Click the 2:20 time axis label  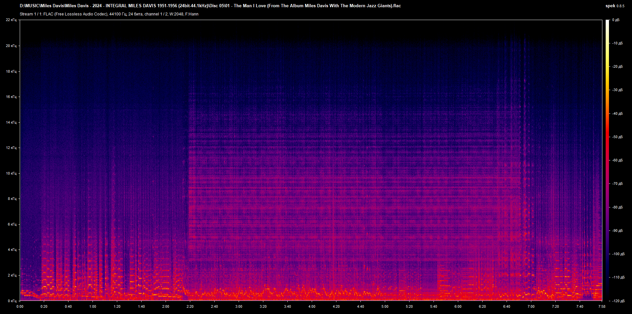pos(190,306)
